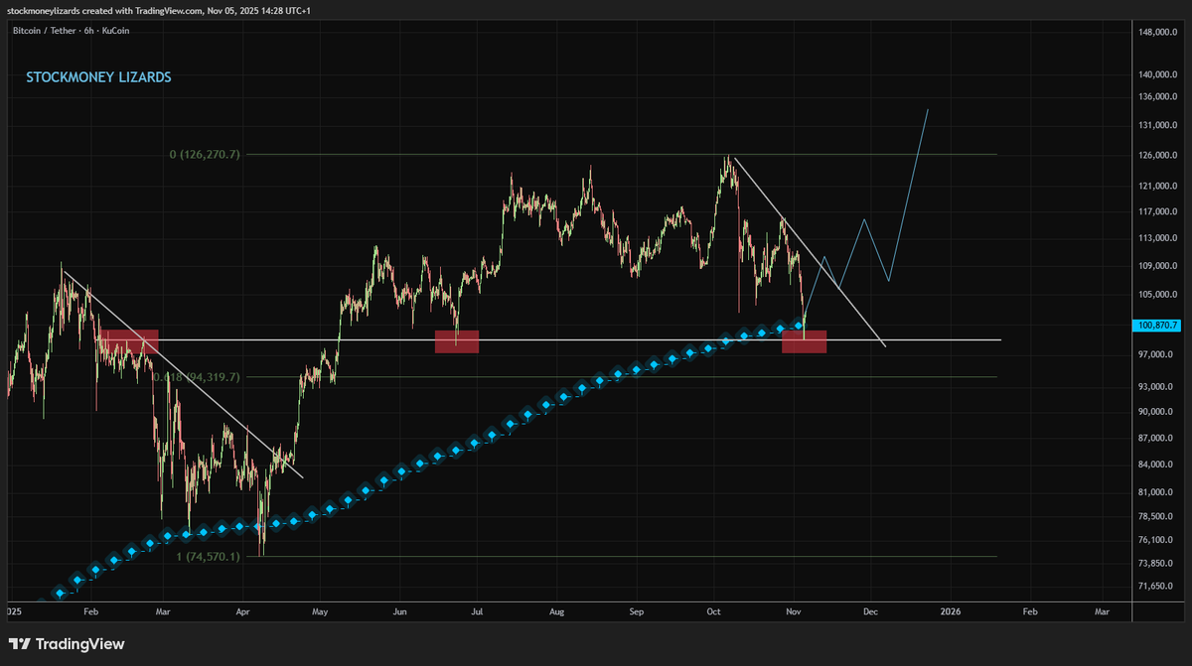This screenshot has width=1192, height=666.
Task: Click the Aug label on the time axis
Action: click(x=556, y=612)
